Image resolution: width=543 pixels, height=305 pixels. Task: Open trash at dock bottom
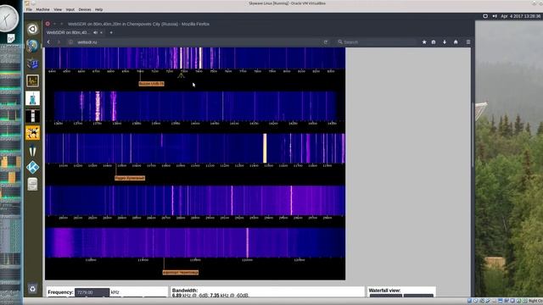click(32, 288)
